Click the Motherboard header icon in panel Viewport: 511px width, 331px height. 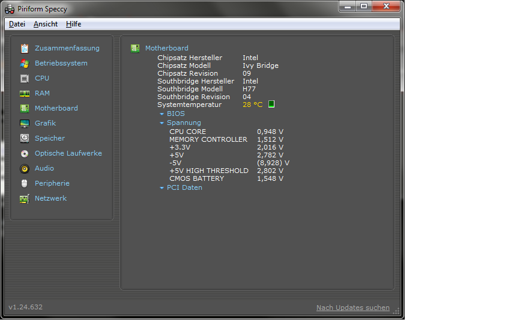point(135,48)
